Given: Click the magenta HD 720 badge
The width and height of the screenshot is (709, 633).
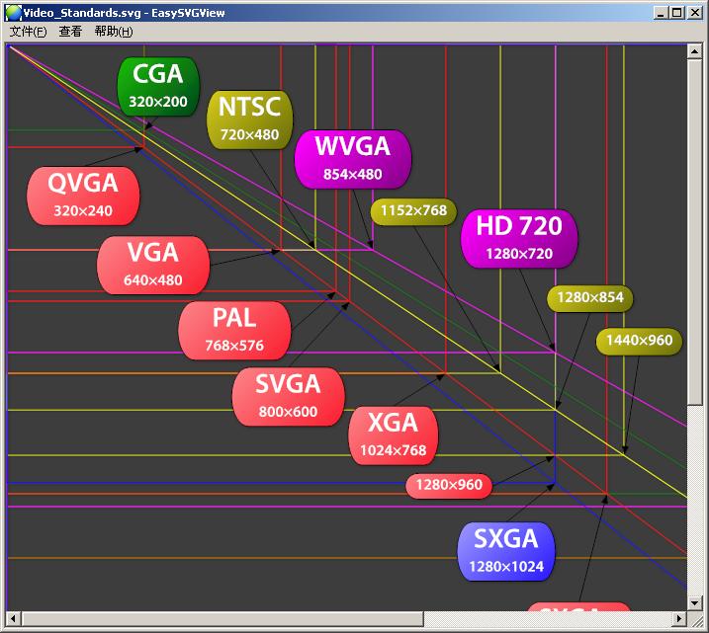Looking at the screenshot, I should [518, 238].
